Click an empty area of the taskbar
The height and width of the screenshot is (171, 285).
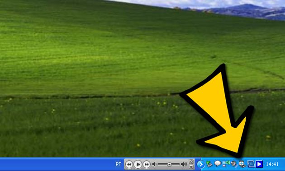point(55,164)
